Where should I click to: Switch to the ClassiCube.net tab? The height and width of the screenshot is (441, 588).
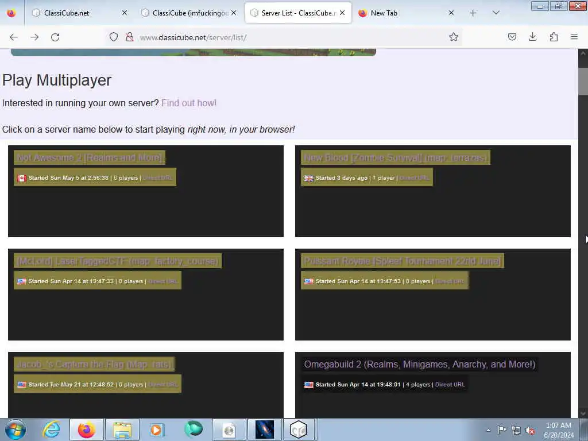(x=79, y=13)
